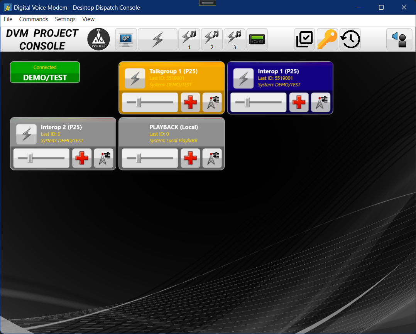Viewport: 416px width, 334px height.
Task: Open the Commands menu
Action: click(x=34, y=19)
